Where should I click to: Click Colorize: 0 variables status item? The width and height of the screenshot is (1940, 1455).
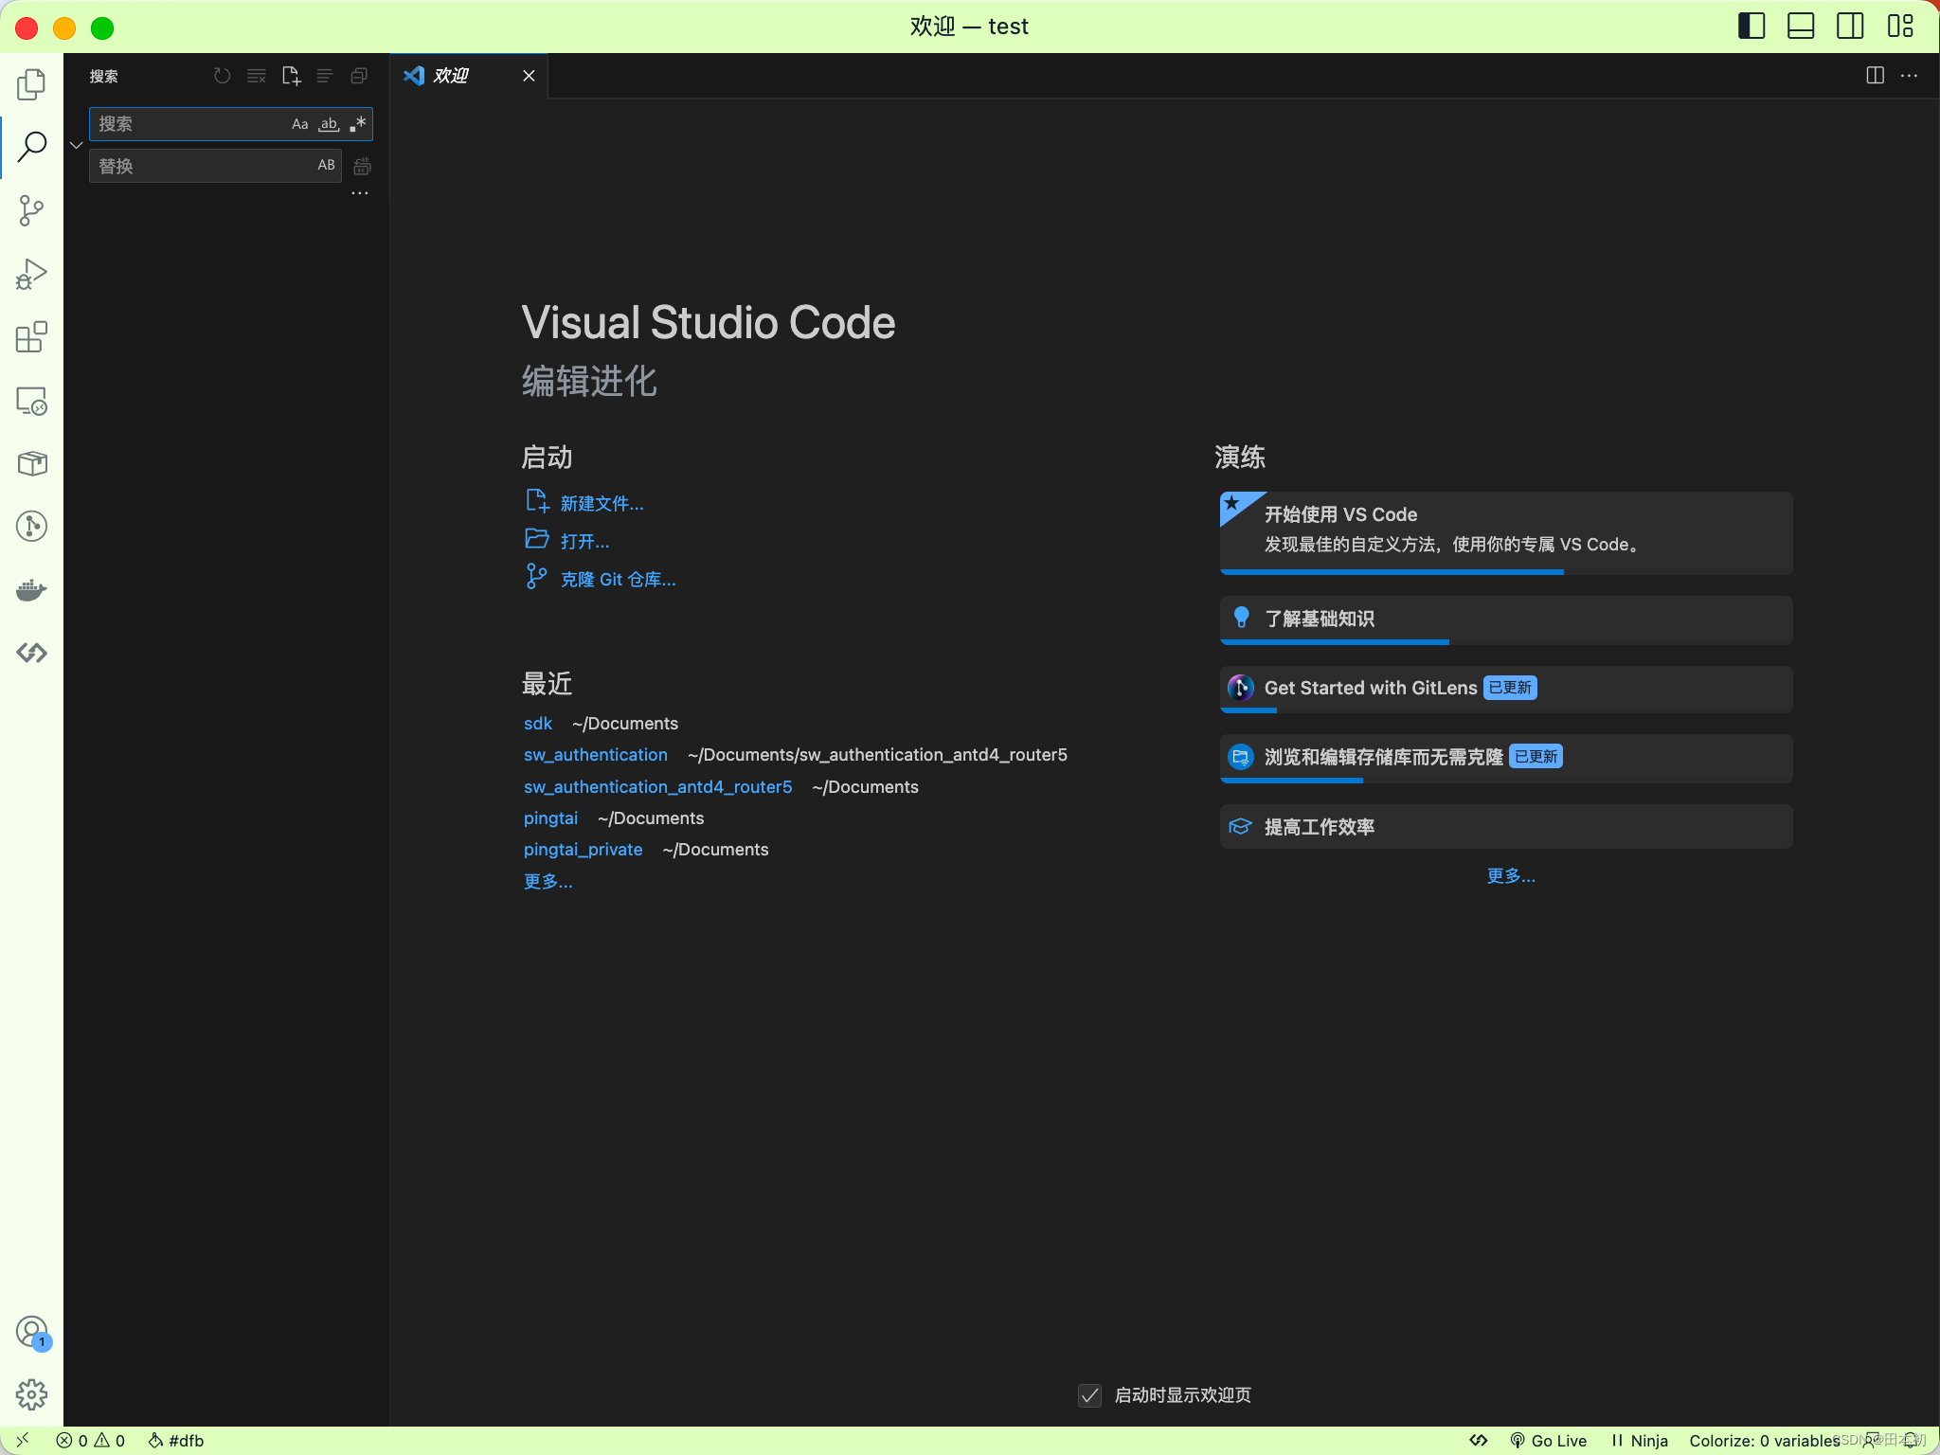[1764, 1440]
